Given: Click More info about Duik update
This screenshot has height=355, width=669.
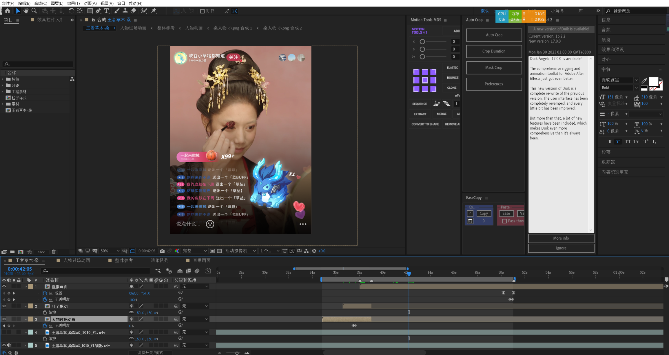Looking at the screenshot, I should (561, 238).
